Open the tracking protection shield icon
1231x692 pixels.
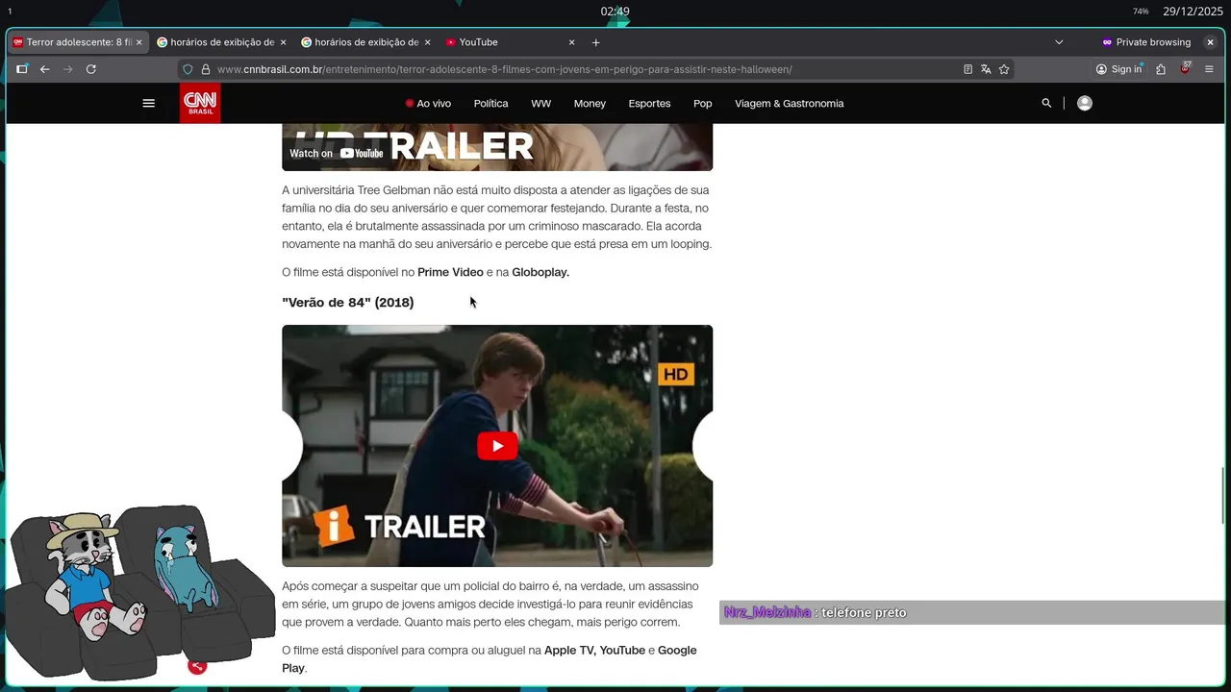188,69
